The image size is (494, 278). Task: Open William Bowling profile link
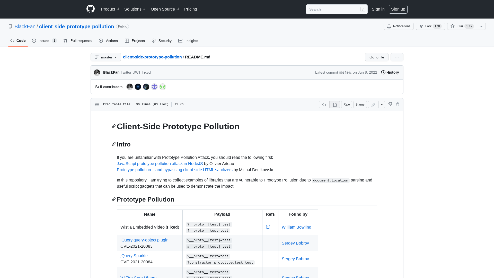point(296,227)
